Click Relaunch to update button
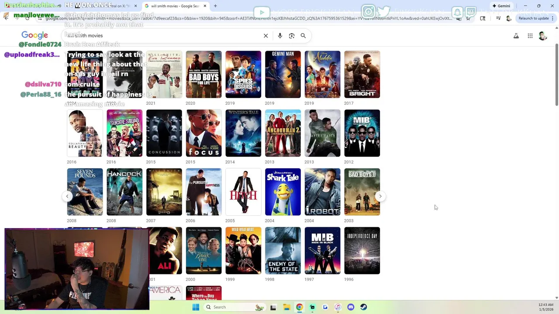 point(534,18)
